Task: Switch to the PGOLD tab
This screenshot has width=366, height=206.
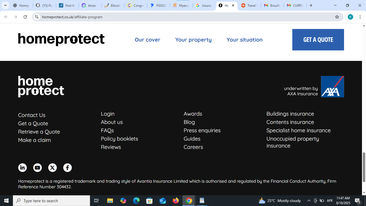Action: pyautogui.click(x=159, y=5)
